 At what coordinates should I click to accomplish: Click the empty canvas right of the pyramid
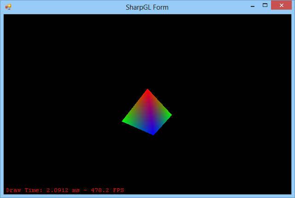[x=230, y=111]
